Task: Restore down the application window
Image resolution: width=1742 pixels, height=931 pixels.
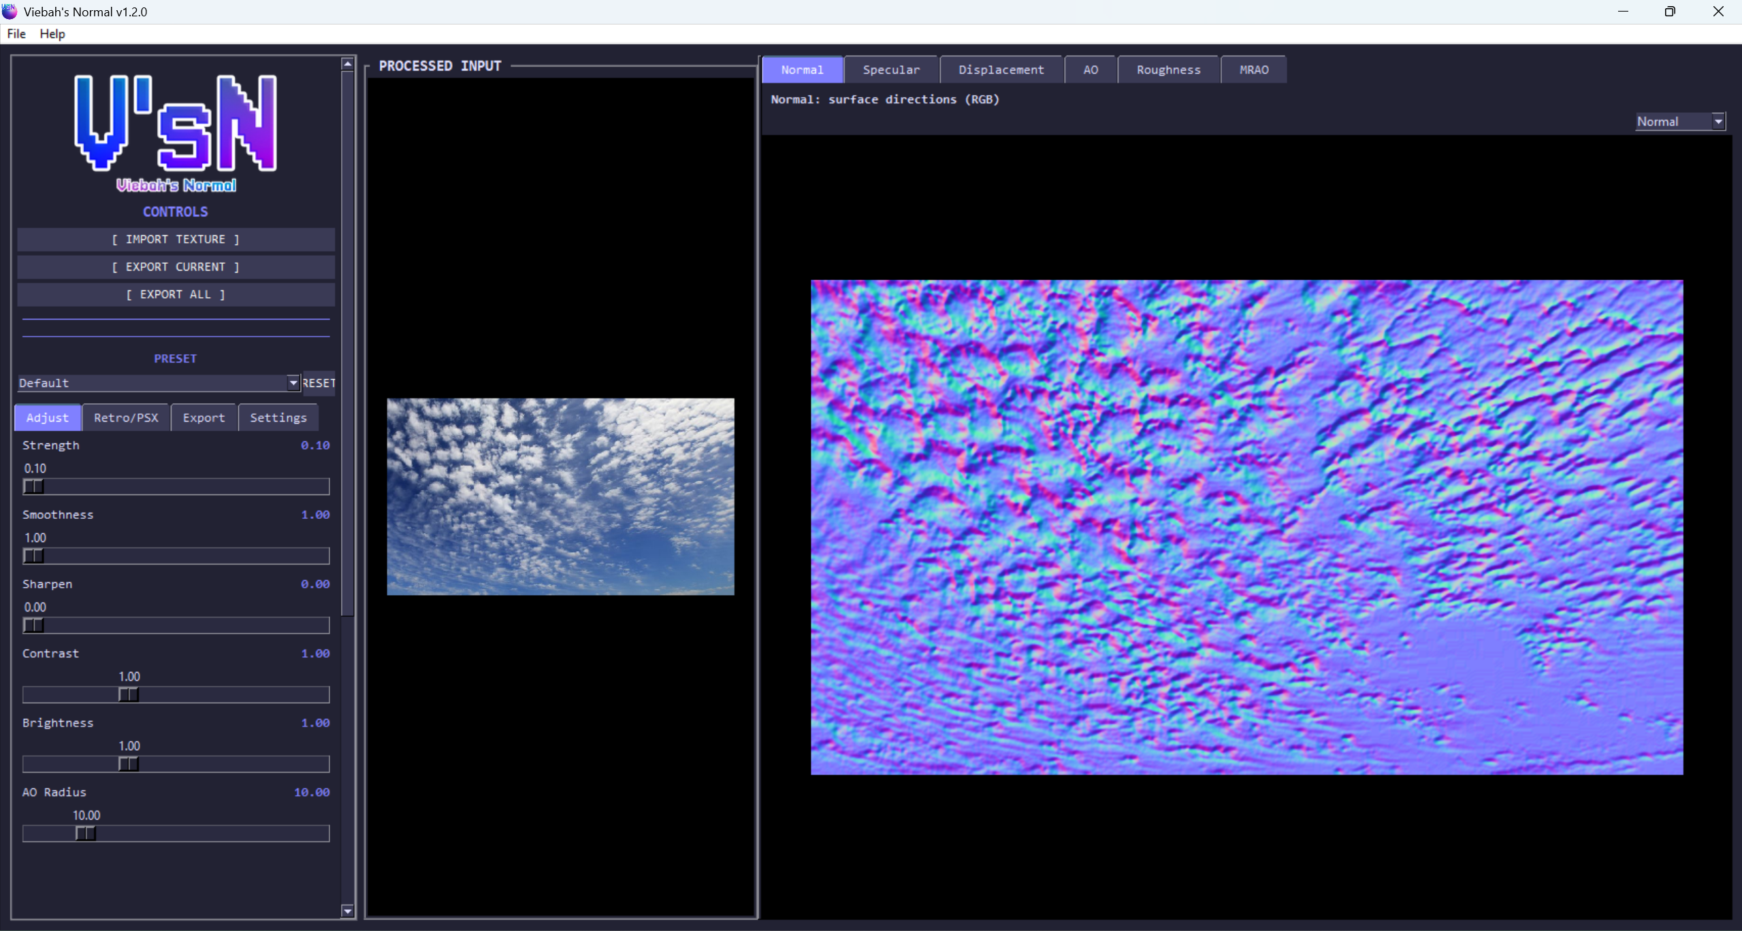Action: click(x=1669, y=12)
